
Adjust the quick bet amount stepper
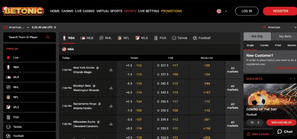pyautogui.click(x=258, y=123)
